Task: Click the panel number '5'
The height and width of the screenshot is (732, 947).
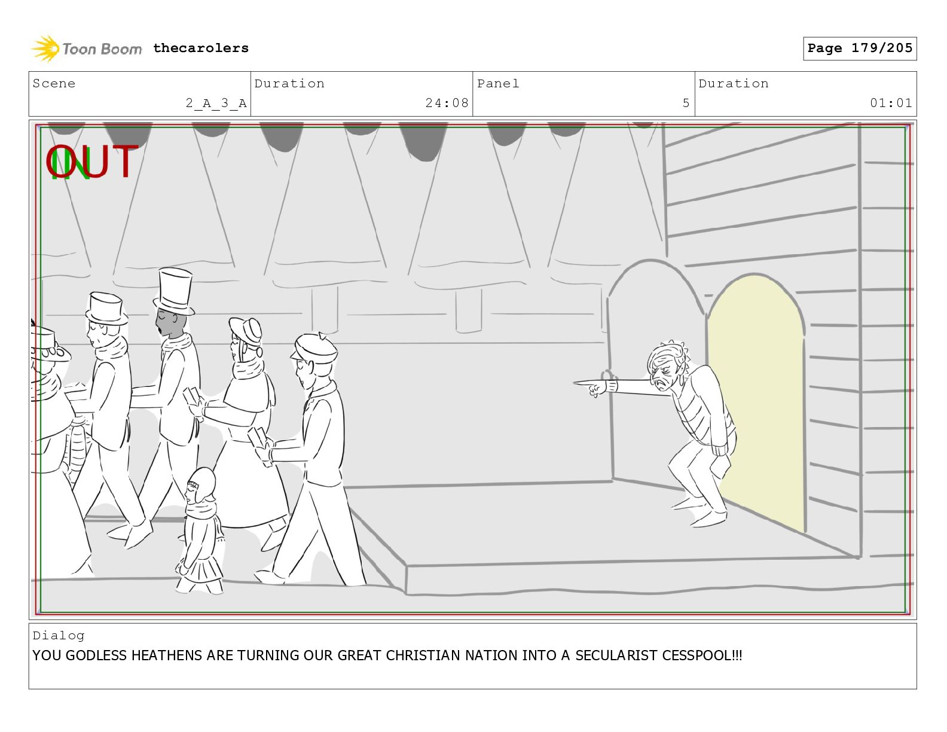Action: click(686, 103)
